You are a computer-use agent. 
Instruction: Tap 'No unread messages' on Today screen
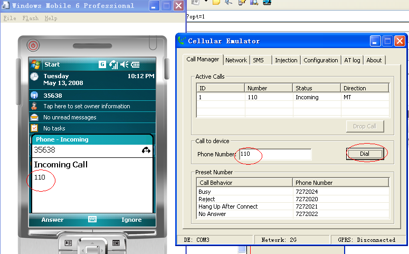(x=70, y=117)
